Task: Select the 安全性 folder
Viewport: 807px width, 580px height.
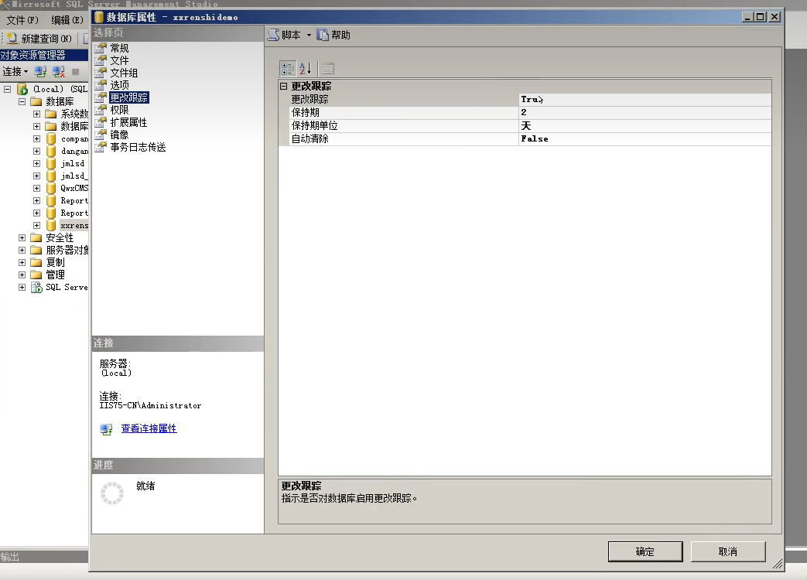Action: [x=60, y=237]
